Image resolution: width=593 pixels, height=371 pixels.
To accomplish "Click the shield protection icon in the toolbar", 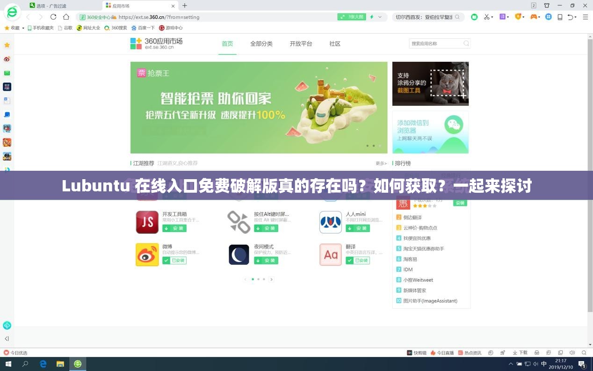I will (x=518, y=17).
